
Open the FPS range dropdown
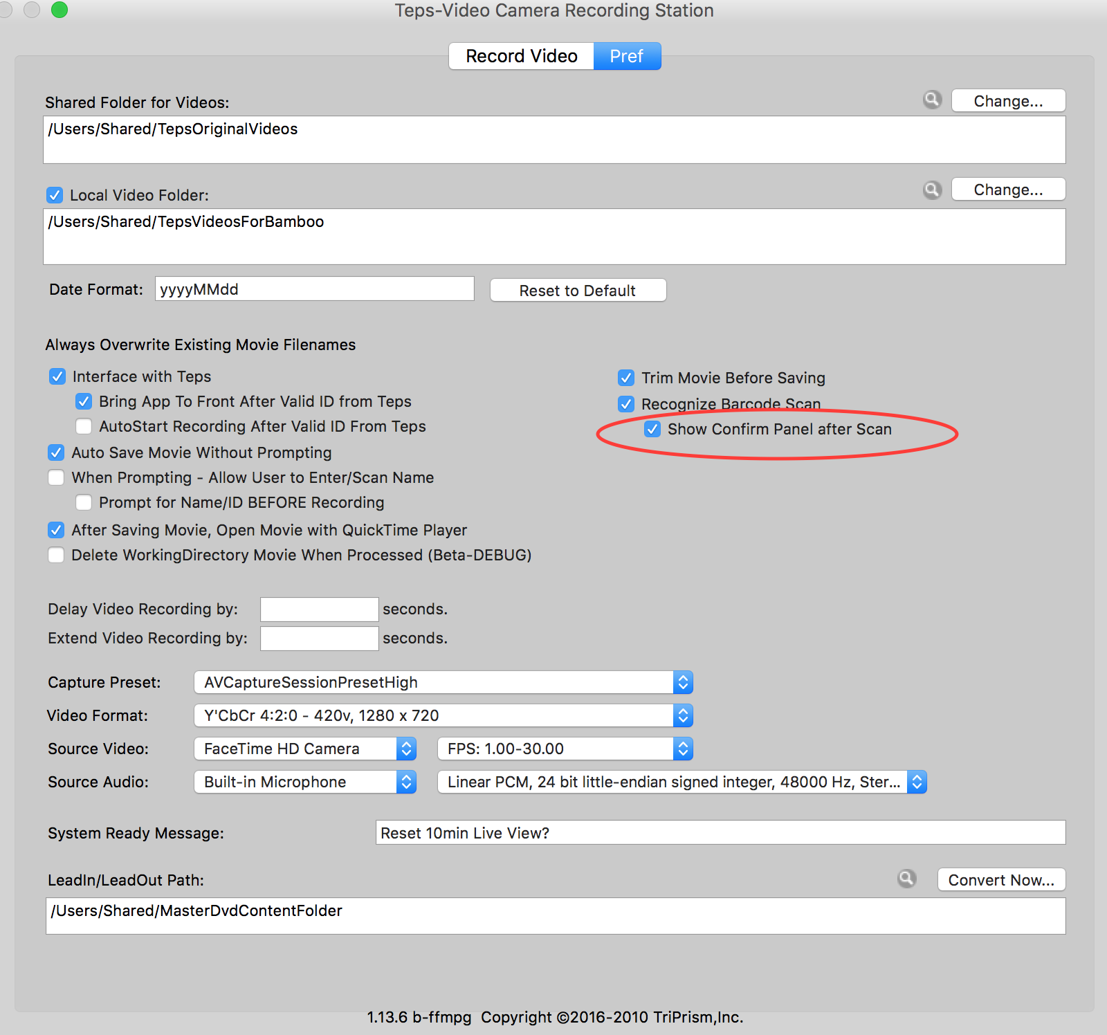(565, 749)
